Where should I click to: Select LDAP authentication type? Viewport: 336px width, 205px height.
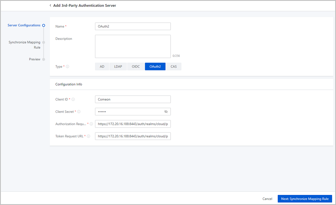click(x=118, y=67)
